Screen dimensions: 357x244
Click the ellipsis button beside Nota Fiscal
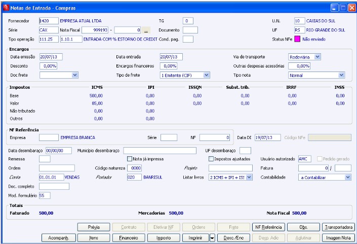tap(146, 30)
